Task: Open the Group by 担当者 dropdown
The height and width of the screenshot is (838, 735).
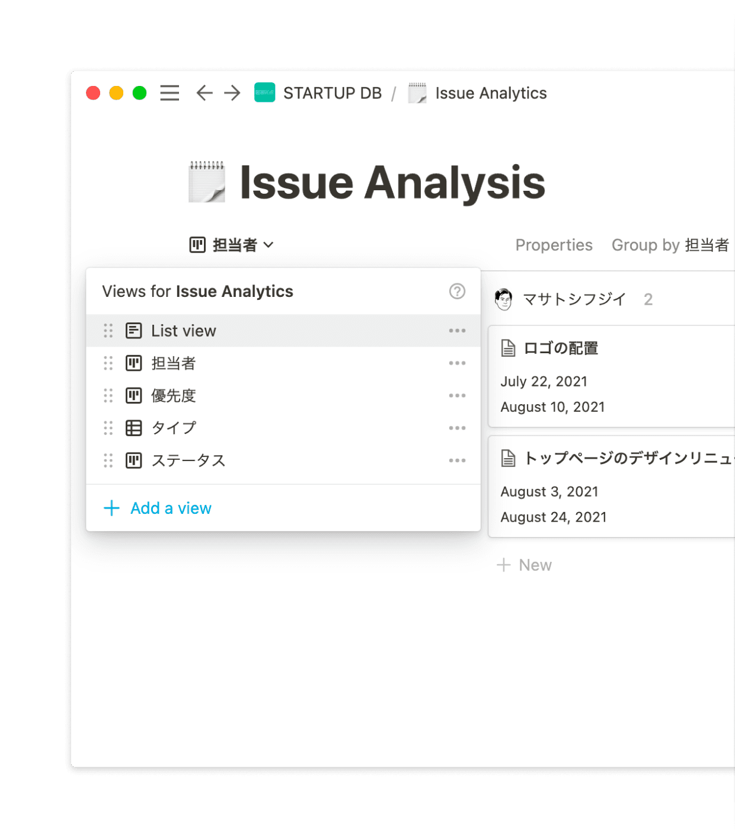Action: click(670, 245)
